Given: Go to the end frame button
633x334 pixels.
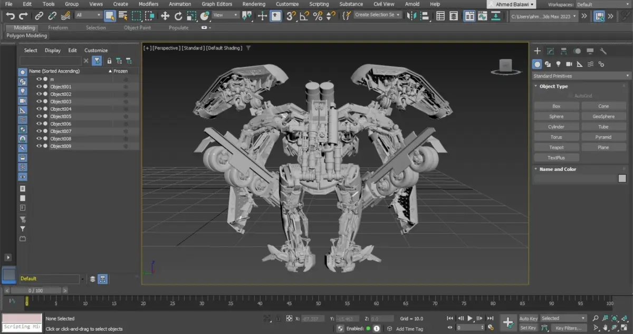Looking at the screenshot, I should pos(490,318).
